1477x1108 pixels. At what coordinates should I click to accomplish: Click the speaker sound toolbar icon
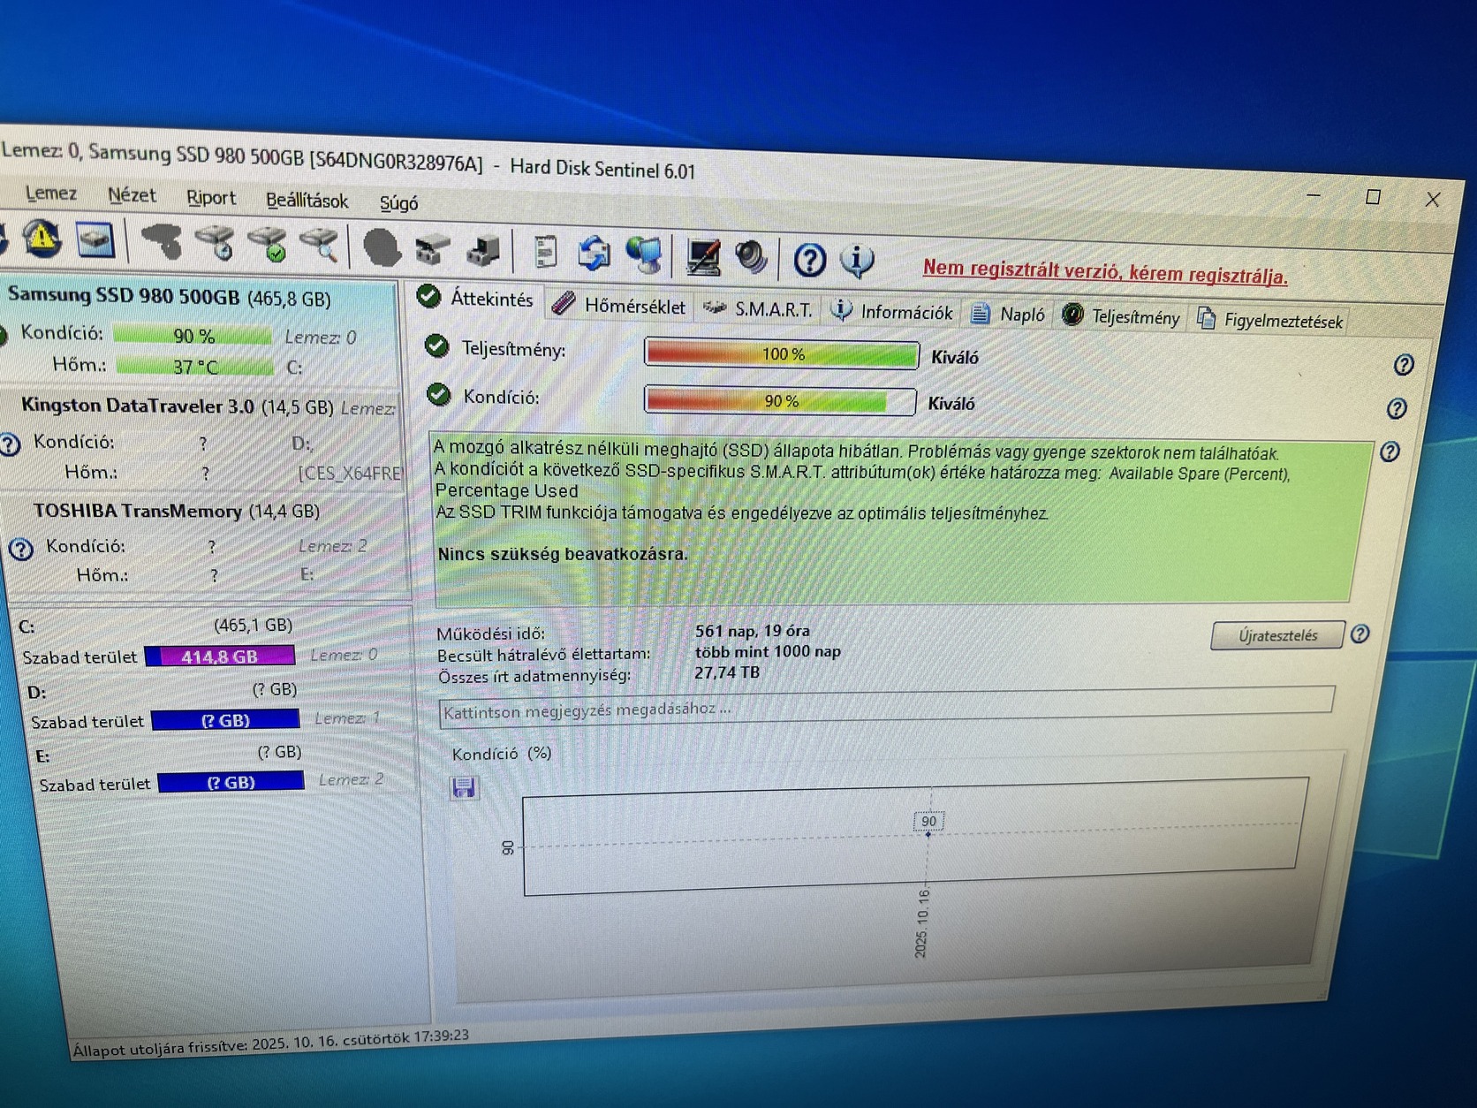[x=751, y=258]
